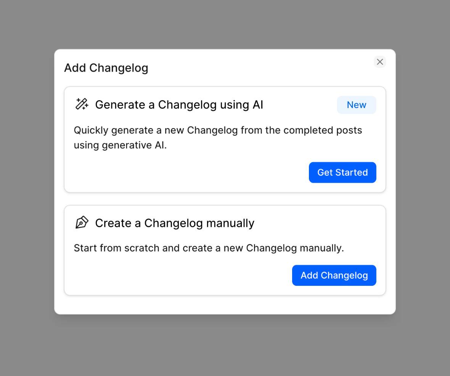Click the icon beside 'Generate a Changelog using AI'

(x=81, y=104)
